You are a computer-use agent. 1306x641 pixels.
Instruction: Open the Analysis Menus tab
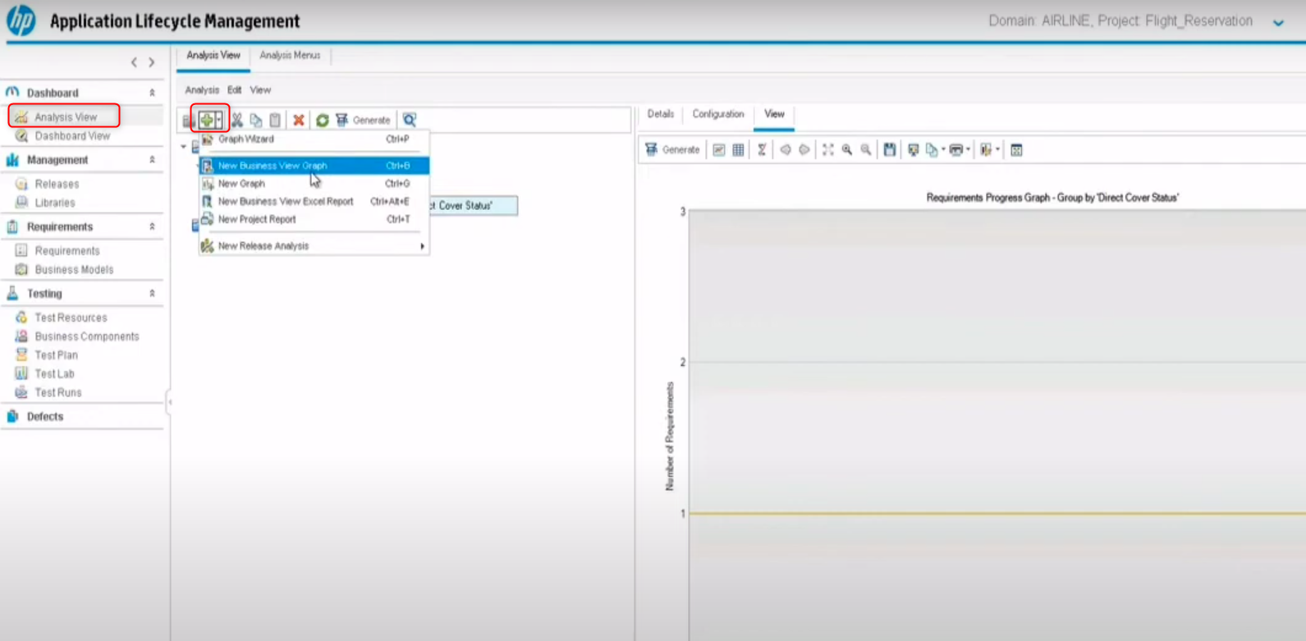pos(290,55)
